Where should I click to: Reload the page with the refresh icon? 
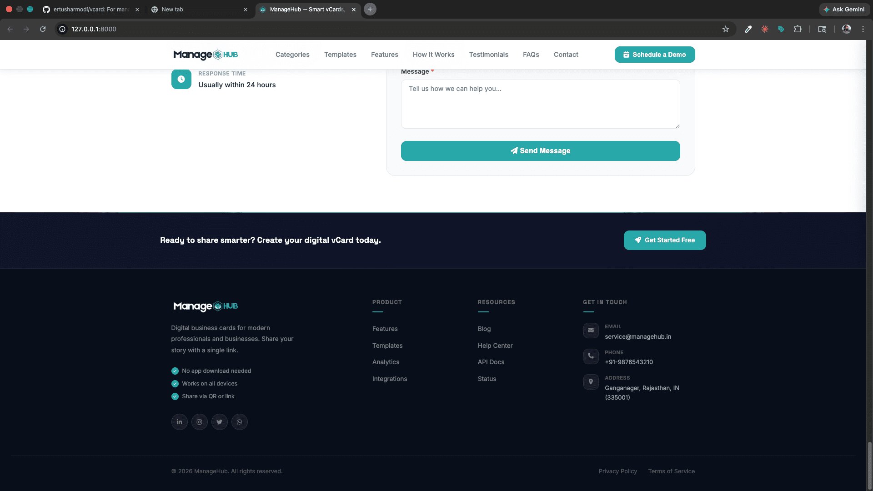(43, 29)
